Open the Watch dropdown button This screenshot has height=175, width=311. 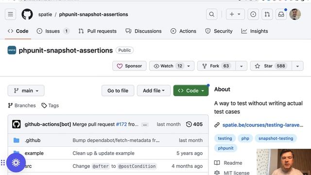(x=172, y=66)
